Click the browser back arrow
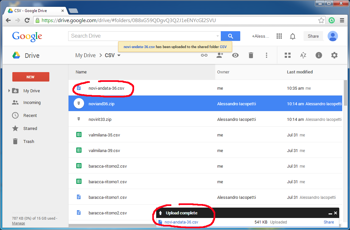 pyautogui.click(x=8, y=20)
